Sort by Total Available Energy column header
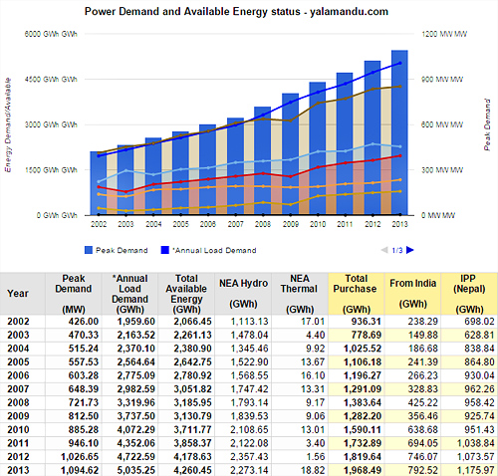Screen dimensions: 498x476 (x=186, y=294)
